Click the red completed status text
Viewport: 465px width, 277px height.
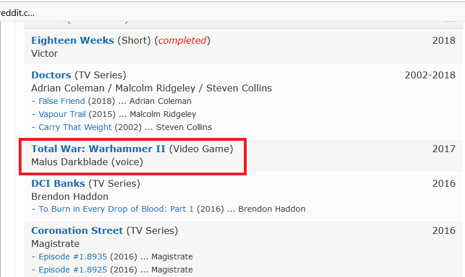pyautogui.click(x=182, y=40)
